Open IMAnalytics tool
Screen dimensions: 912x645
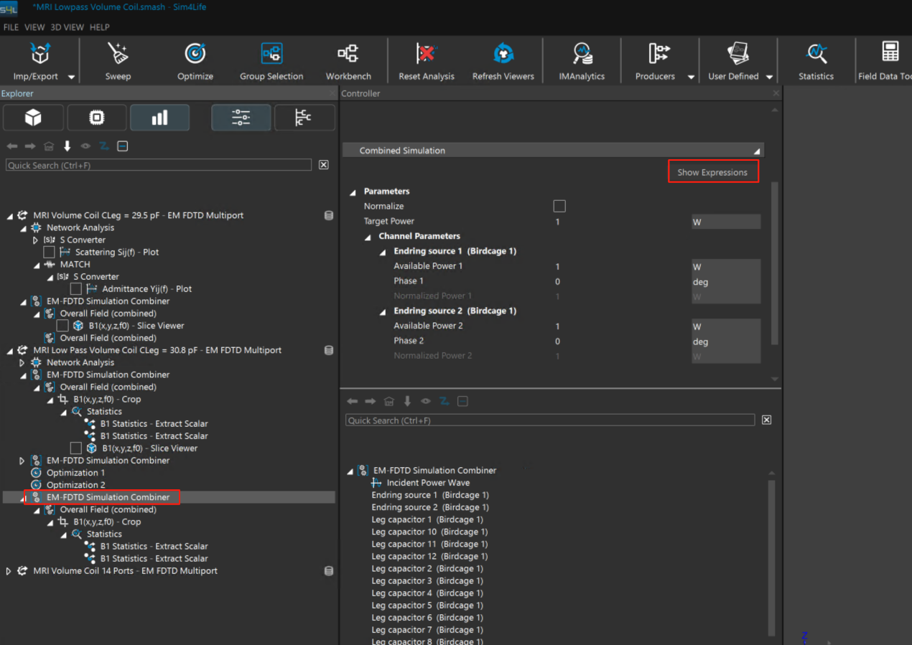[582, 61]
